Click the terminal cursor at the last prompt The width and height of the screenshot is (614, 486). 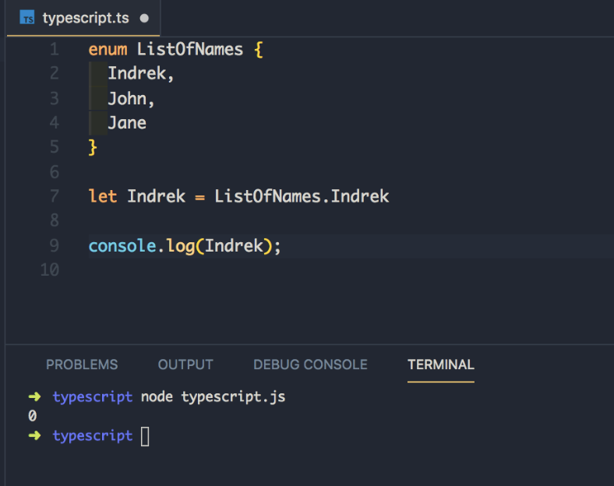click(x=145, y=436)
